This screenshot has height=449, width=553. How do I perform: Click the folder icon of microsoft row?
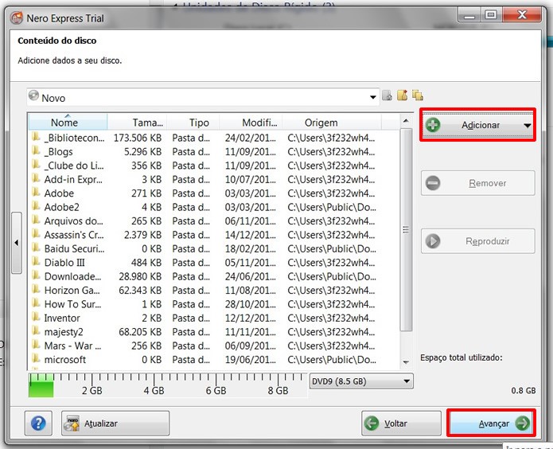[36, 358]
